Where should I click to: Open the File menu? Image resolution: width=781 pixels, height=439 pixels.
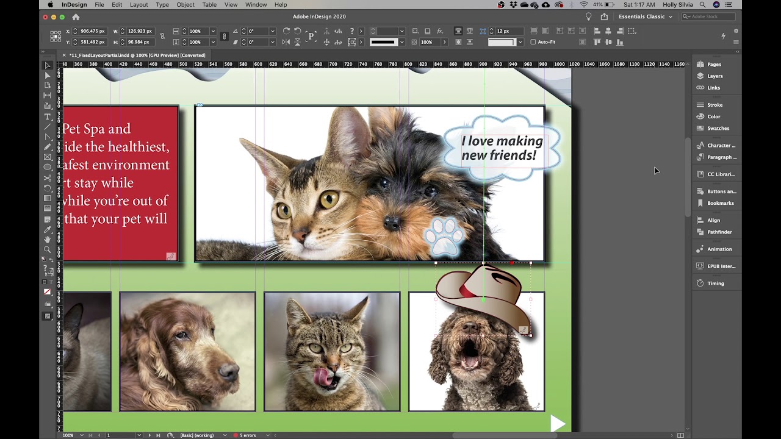(99, 4)
